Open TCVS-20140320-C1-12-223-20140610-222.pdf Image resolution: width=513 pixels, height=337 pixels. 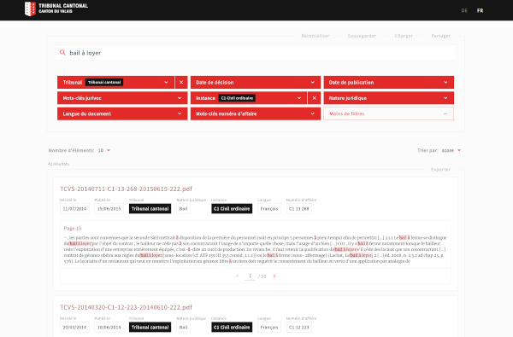126,307
